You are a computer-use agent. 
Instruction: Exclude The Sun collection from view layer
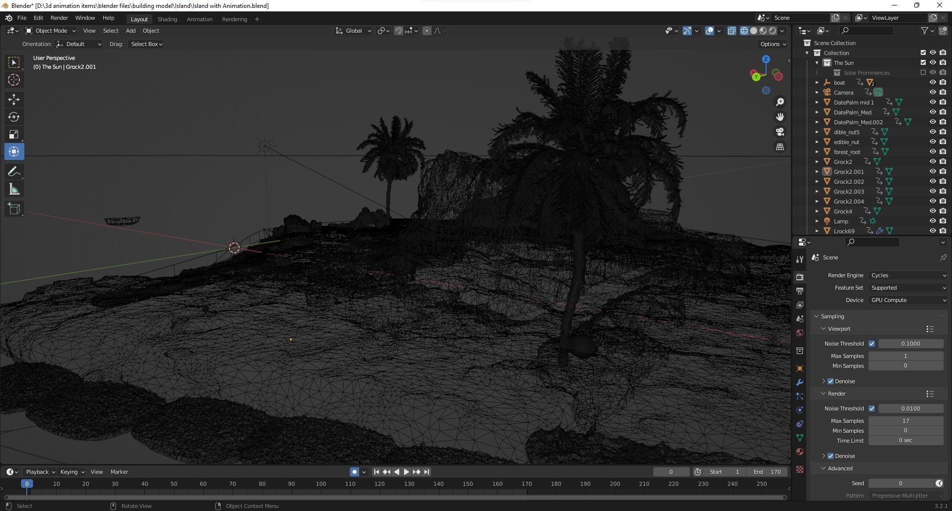tap(923, 63)
